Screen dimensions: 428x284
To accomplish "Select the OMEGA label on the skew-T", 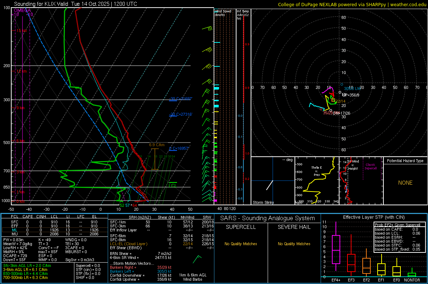I will 22,11.
